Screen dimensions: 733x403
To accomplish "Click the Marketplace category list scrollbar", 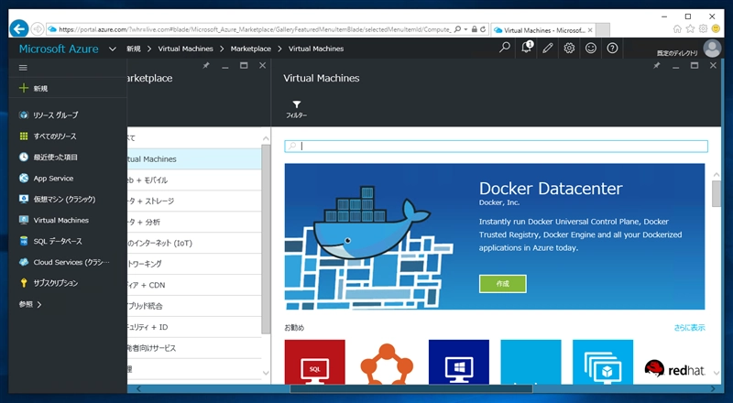I will (x=266, y=238).
